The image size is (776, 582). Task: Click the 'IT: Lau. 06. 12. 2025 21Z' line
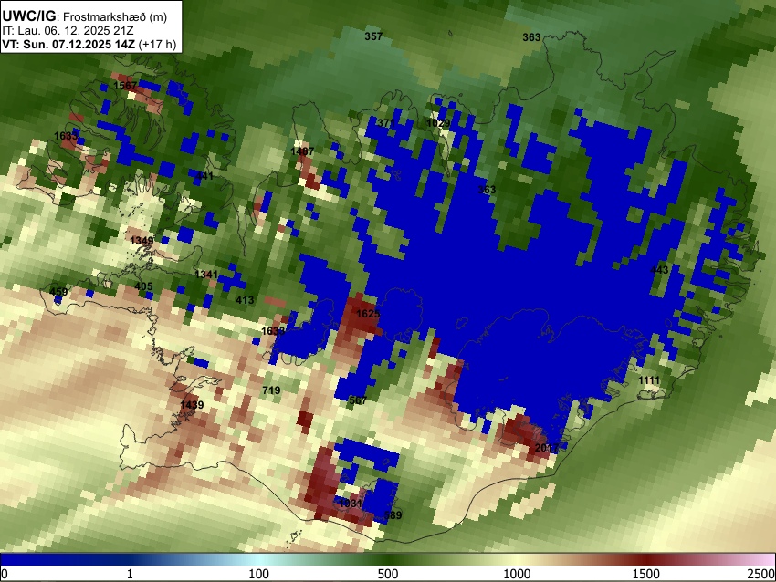68,31
